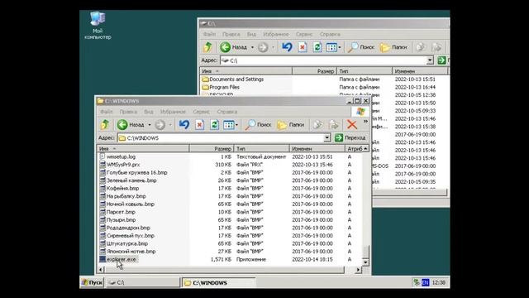This screenshot has width=529, height=298.
Task: Select Кофейня.bmp file
Action: point(122,188)
